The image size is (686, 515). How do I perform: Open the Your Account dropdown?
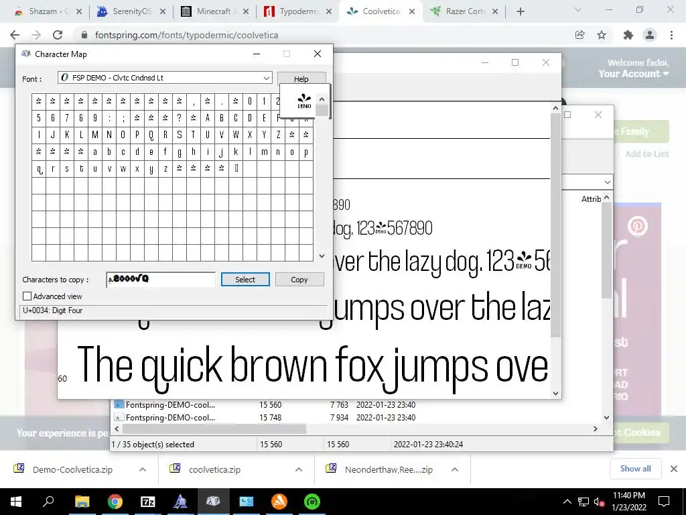point(634,74)
